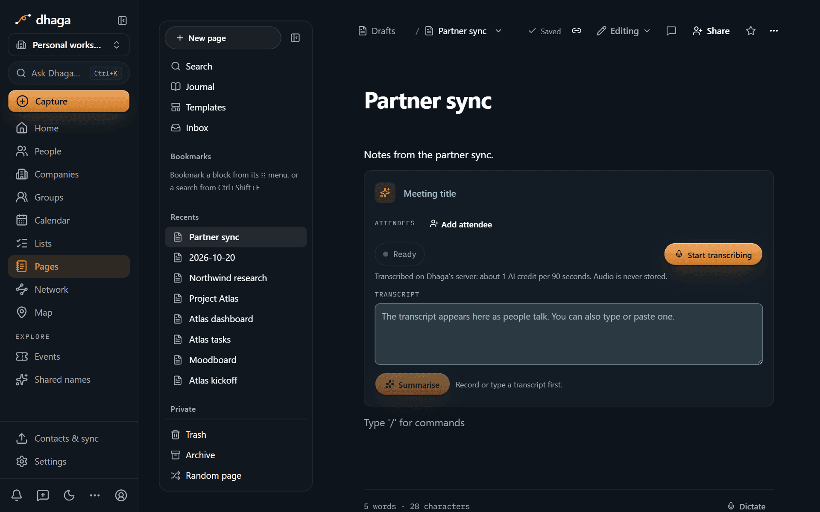The height and width of the screenshot is (512, 820).
Task: Click the AI sparkle icon beside Meeting title
Action: 385,193
